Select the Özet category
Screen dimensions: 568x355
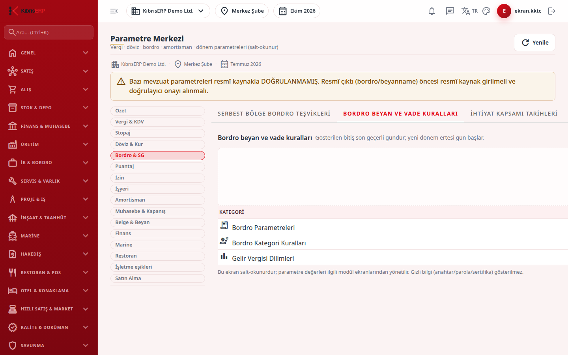point(158,111)
